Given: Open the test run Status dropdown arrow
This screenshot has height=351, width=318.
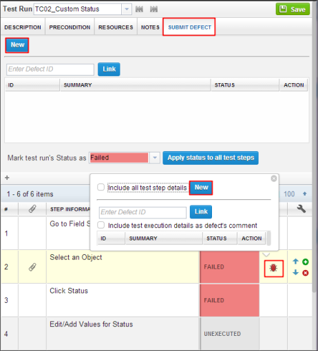Looking at the screenshot, I should coord(155,157).
